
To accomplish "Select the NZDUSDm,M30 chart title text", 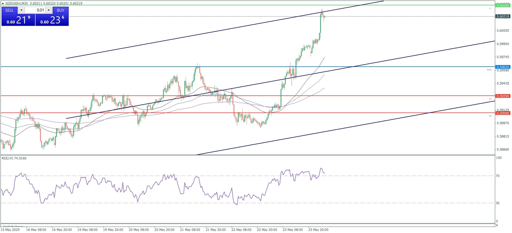I will click(x=17, y=3).
